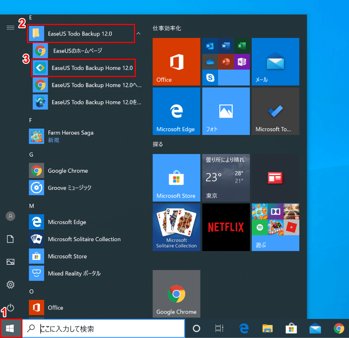
Task: Click the letter M group header
Action: (31, 206)
